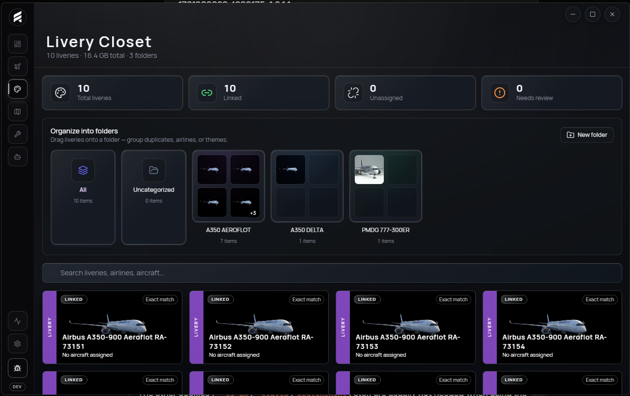Click purple LIVERY strip on RA-73152 card
Image resolution: width=630 pixels, height=396 pixels.
pos(196,327)
